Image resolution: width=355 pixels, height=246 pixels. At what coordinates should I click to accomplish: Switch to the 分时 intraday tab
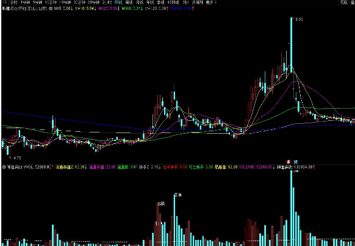pyautogui.click(x=14, y=2)
